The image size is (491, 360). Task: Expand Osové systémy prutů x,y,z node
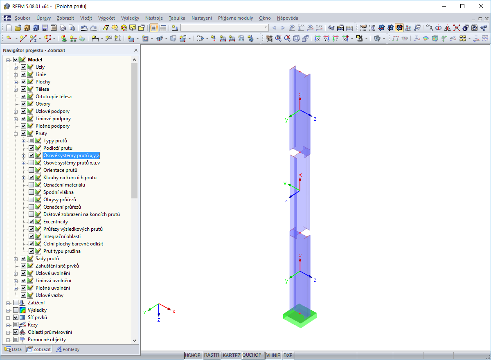coord(24,155)
